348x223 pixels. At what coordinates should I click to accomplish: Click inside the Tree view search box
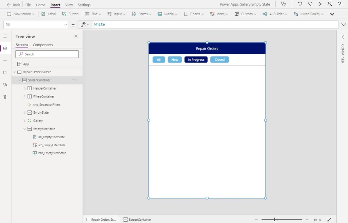coord(47,54)
